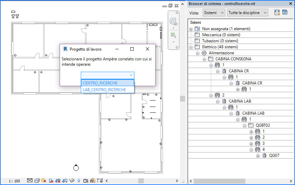
Task: Select the Elettrico (48 sistemi) row label
Action: 220,47
